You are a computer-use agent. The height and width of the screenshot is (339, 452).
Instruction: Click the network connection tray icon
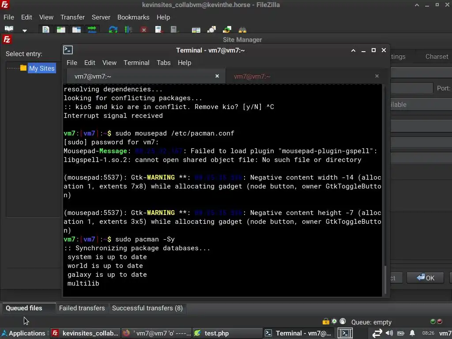(377, 333)
